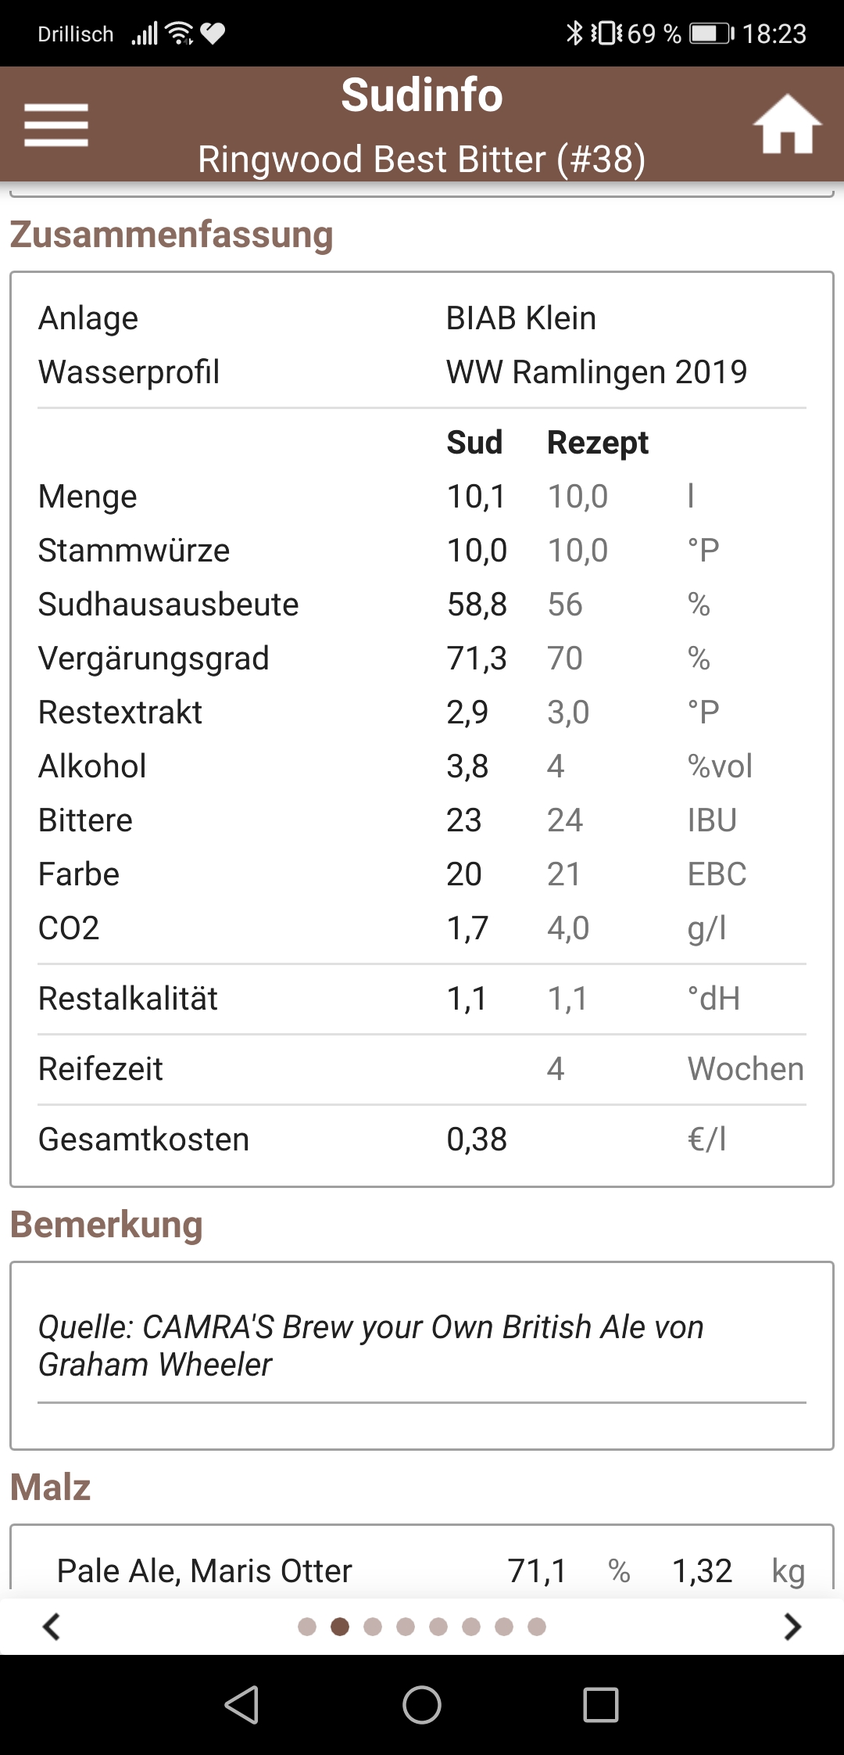Tap the WW Ramlingen 2019 water profile
The image size is (844, 1755).
click(596, 372)
